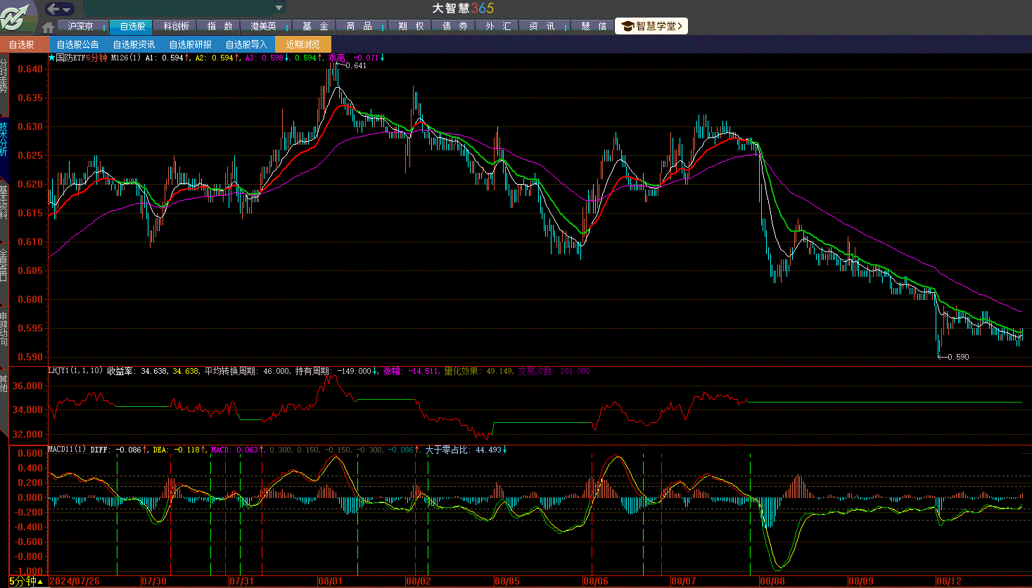This screenshot has height=588, width=1032.
Task: Click 自选股研报 sub-tab
Action: 190,44
